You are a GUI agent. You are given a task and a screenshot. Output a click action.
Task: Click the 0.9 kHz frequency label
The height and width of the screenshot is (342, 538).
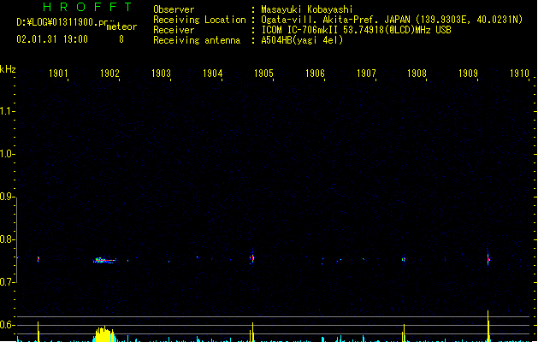(x=7, y=197)
